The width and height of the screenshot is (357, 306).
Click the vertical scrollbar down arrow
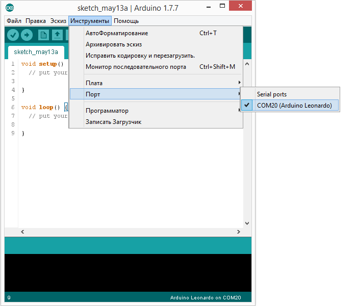pyautogui.click(x=247, y=223)
